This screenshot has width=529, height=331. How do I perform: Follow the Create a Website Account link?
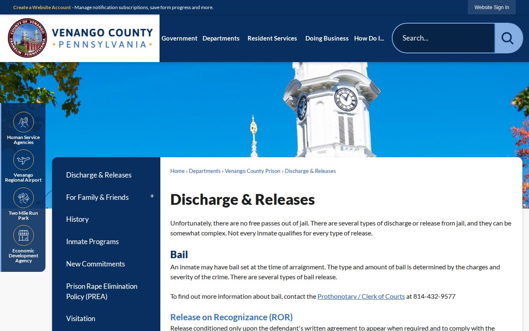point(42,7)
